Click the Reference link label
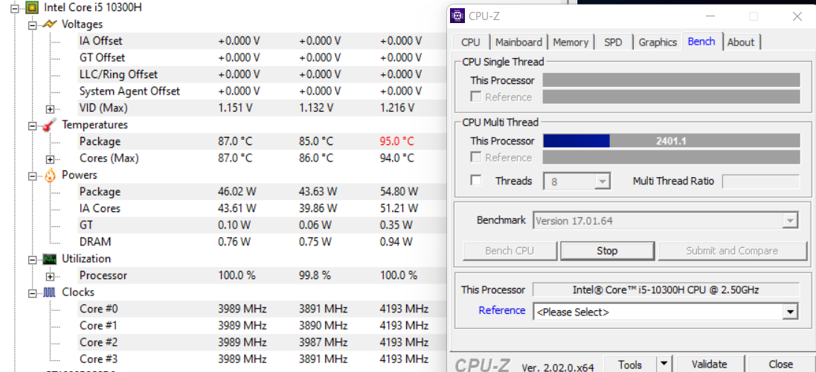 (x=502, y=310)
